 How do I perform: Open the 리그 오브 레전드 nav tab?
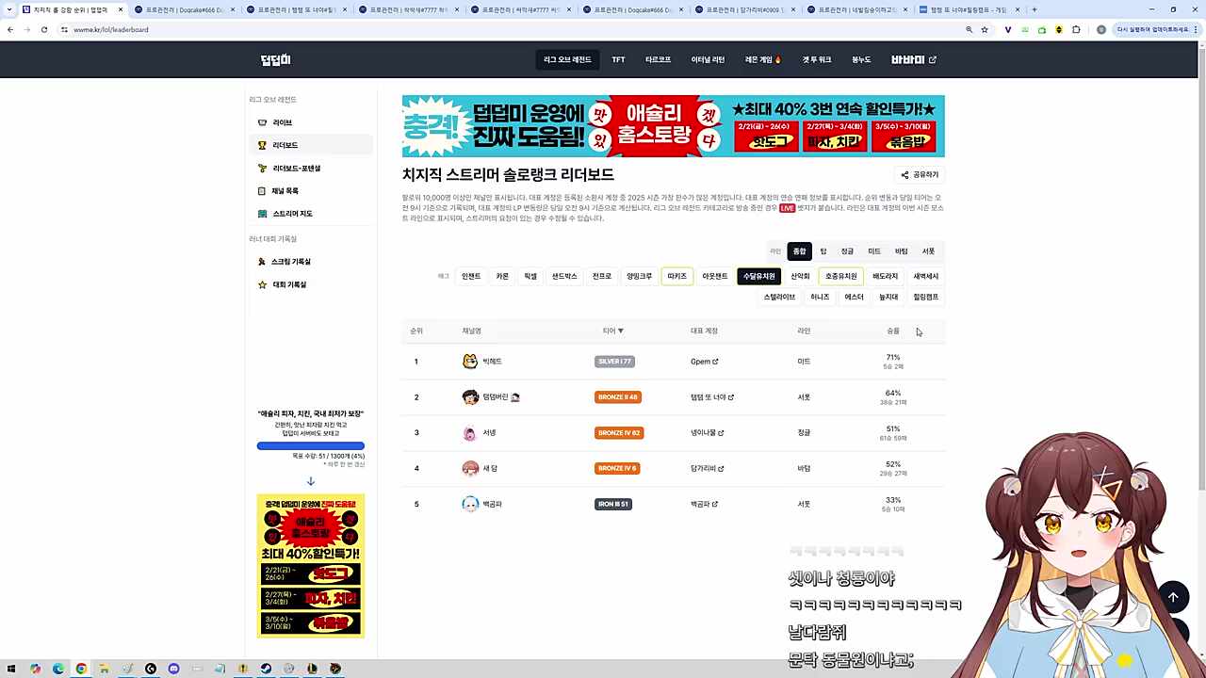pyautogui.click(x=567, y=60)
